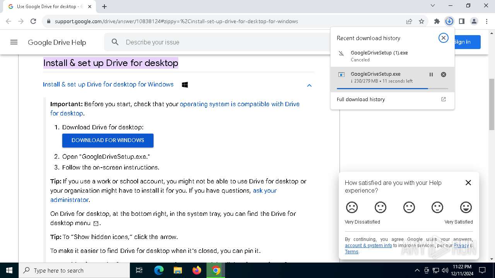Open the Windows Start menu
The height and width of the screenshot is (278, 495).
point(9,270)
